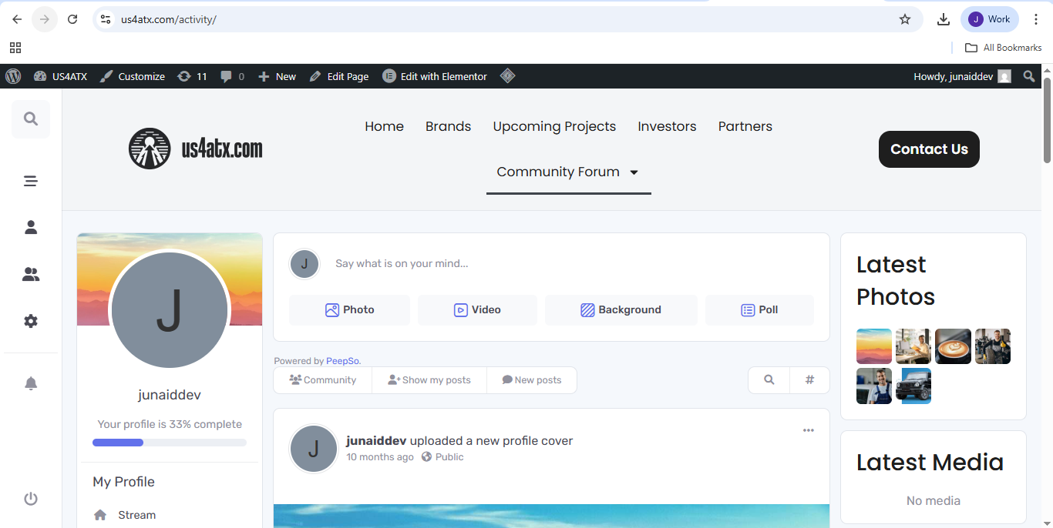Choose a post Background
This screenshot has width=1053, height=528.
621,310
